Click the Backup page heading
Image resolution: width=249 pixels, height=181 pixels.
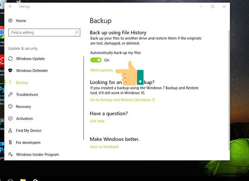(x=101, y=21)
